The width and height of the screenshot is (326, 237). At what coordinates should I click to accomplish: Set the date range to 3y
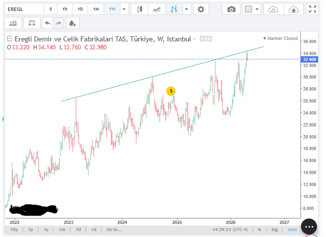click(30, 230)
